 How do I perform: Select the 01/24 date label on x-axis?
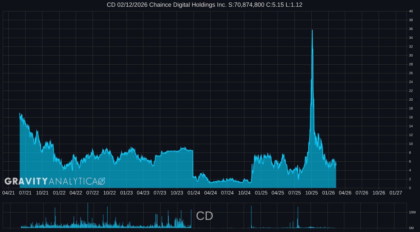point(194,193)
